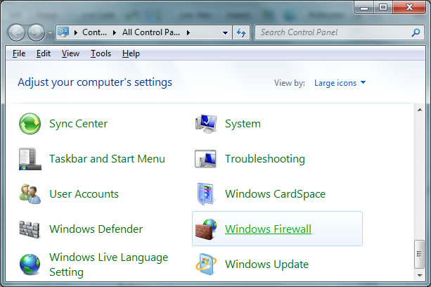Open the Help menu
Screen dimensions: 431x287
(131, 53)
